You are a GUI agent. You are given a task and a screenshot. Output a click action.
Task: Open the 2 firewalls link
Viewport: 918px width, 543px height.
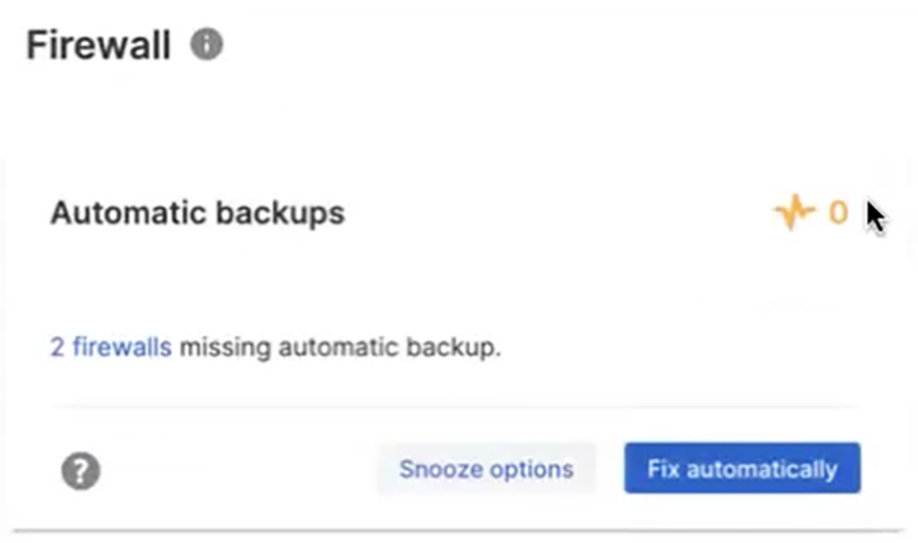pyautogui.click(x=110, y=347)
